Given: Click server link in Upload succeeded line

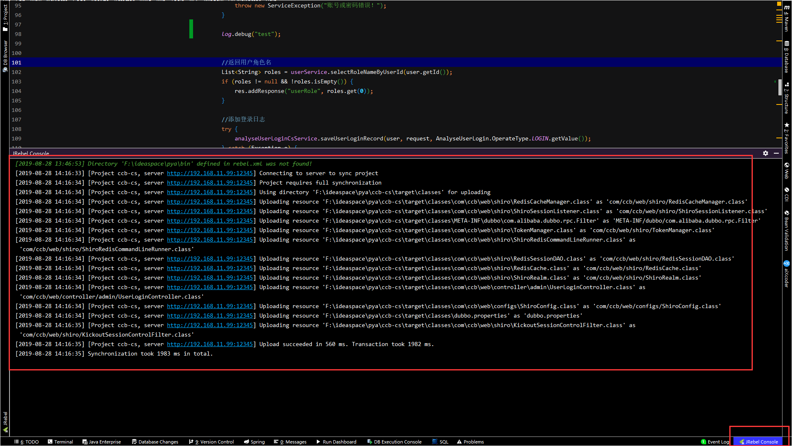Looking at the screenshot, I should (x=210, y=344).
